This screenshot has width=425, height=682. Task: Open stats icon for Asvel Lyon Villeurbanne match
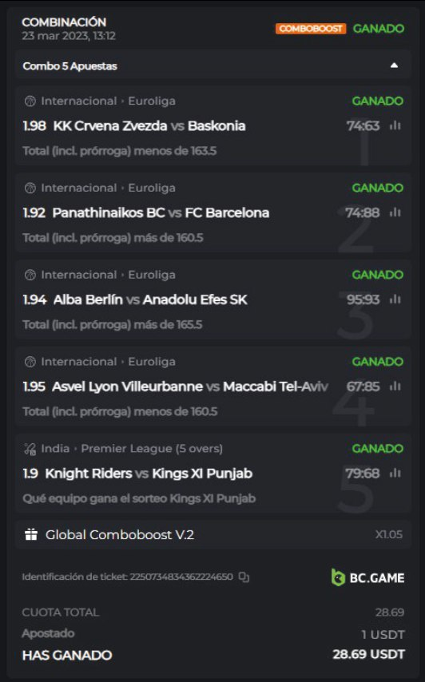pos(395,387)
